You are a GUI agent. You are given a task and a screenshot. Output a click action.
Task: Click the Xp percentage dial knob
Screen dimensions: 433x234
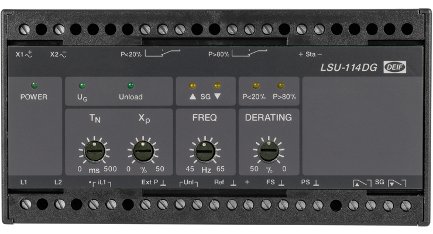(x=140, y=152)
